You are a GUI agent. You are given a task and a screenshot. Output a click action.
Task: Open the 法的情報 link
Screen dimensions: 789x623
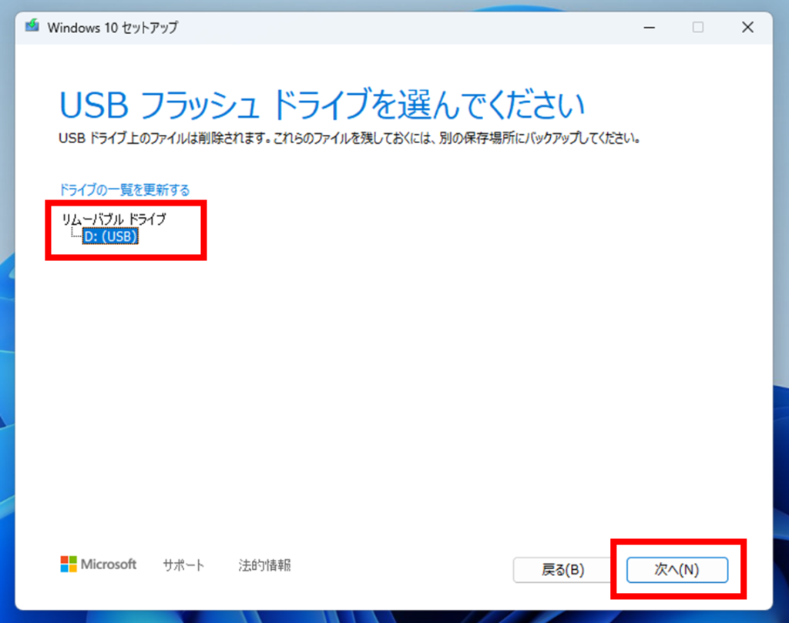pos(265,564)
